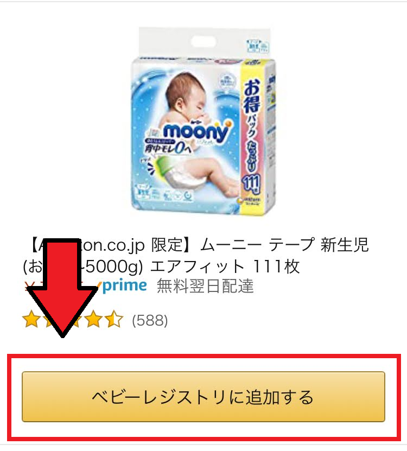The image size is (407, 451).
Task: Open the ムーニー テープ 新生児 product title link
Action: click(x=195, y=256)
